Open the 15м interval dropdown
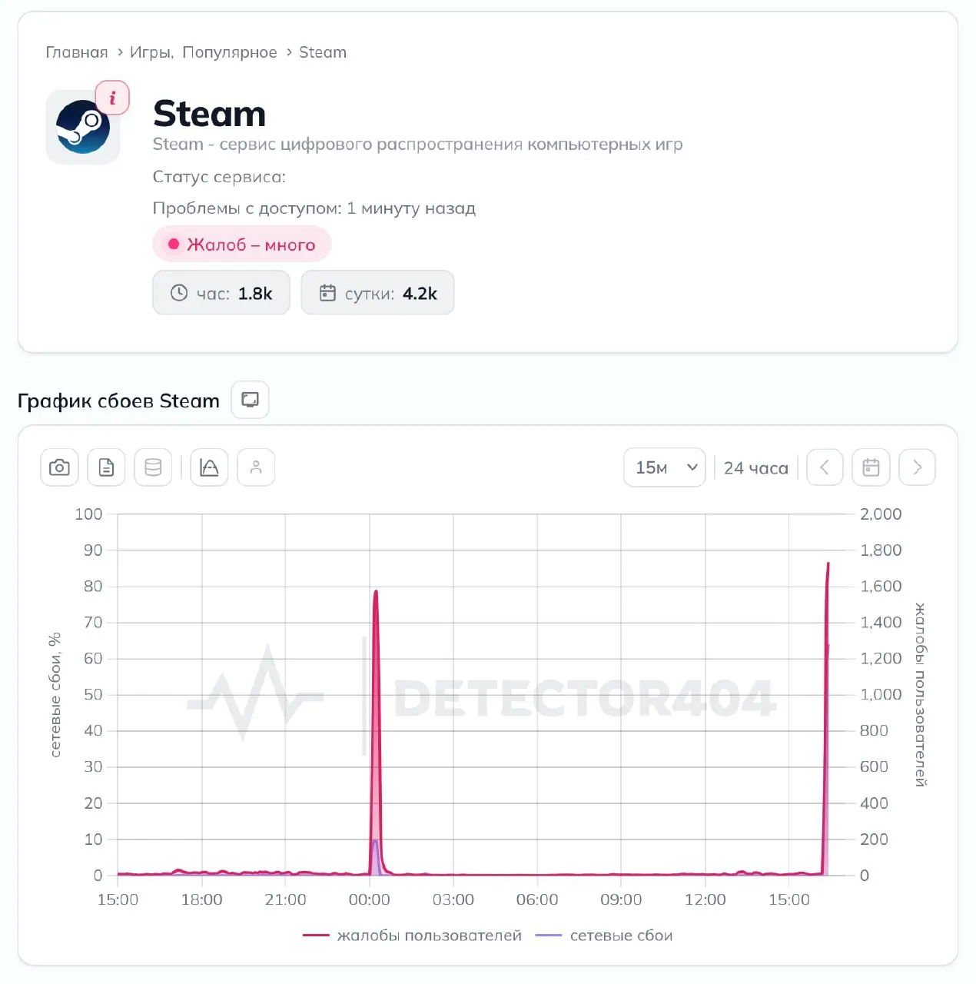 (665, 467)
